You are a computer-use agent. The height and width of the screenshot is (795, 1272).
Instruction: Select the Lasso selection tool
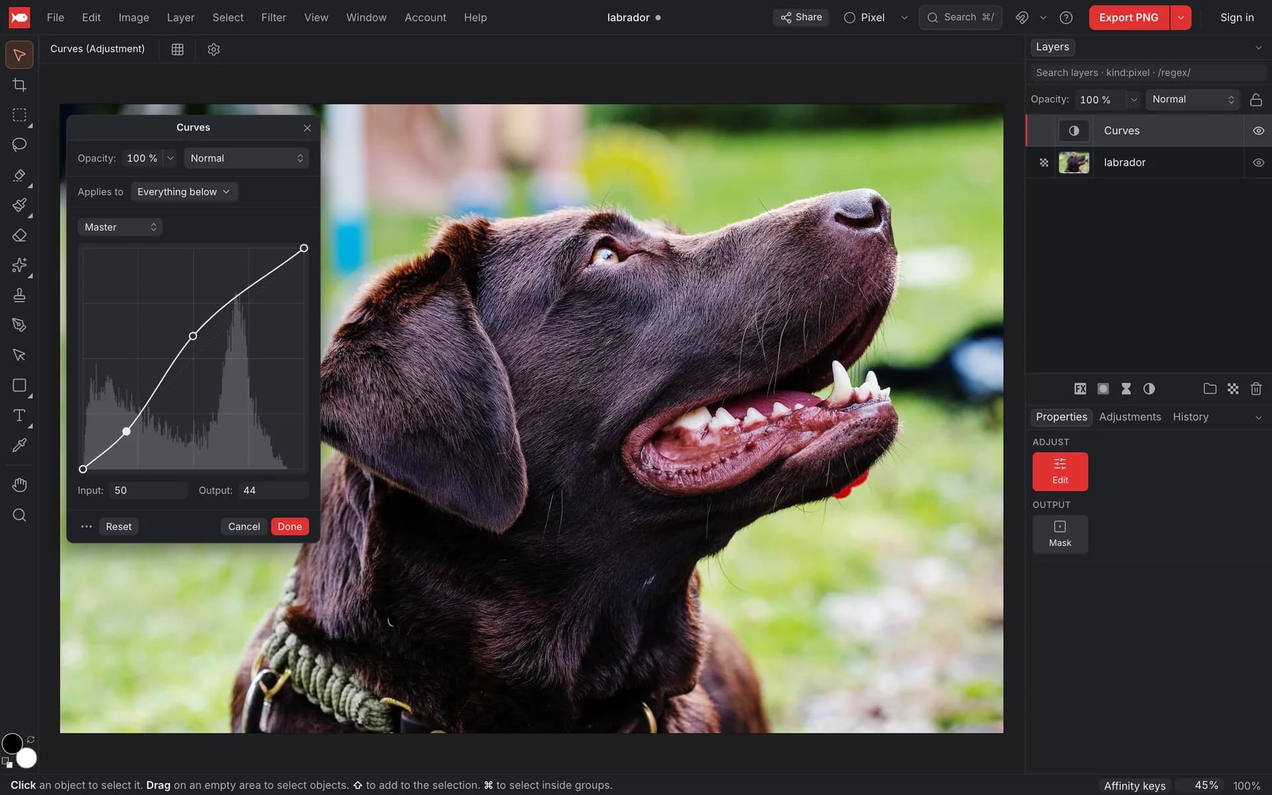(x=19, y=144)
